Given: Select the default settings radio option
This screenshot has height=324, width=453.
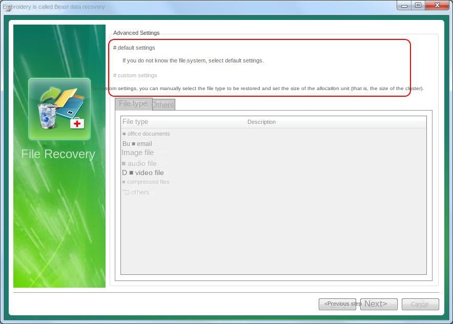Looking at the screenshot, I should (x=134, y=48).
